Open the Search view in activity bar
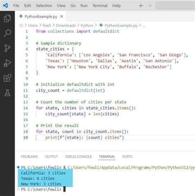 click(x=7, y=33)
